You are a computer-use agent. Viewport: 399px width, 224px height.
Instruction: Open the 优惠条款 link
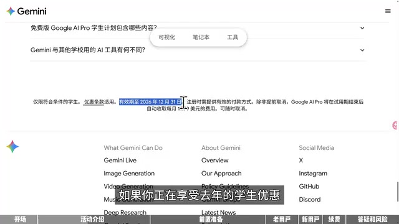pyautogui.click(x=94, y=102)
